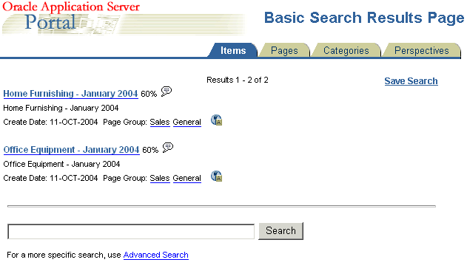Viewport: 467px width, 268px height.
Task: Switch to the Items tab
Action: pos(233,50)
